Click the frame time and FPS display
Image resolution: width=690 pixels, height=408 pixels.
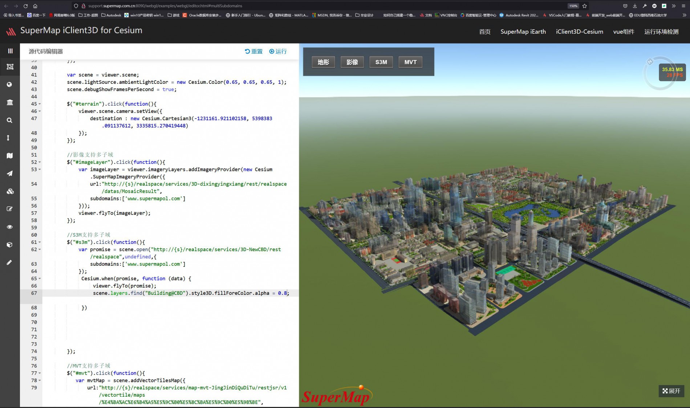(x=672, y=72)
